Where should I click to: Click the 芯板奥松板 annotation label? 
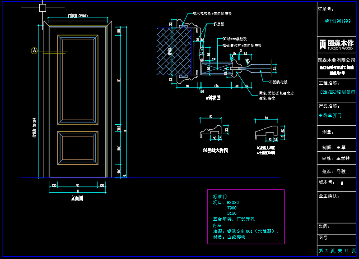[x=278, y=82]
